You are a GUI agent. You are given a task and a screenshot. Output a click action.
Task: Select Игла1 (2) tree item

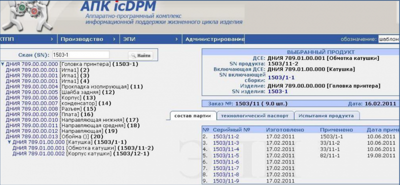47,70
